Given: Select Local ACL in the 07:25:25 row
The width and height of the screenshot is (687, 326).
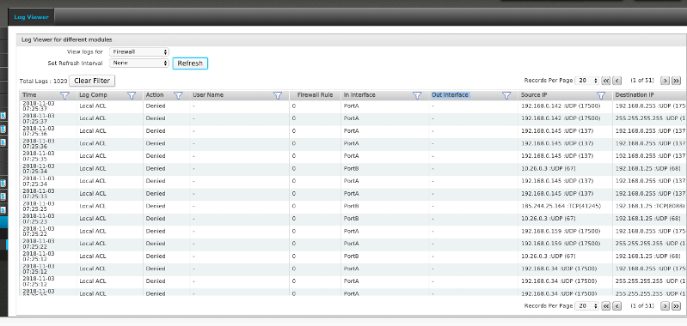Looking at the screenshot, I should (93, 206).
